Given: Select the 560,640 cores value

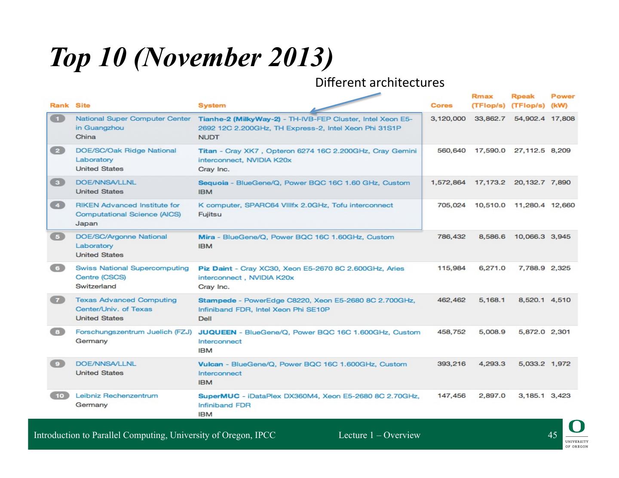Looking at the screenshot, I should (x=451, y=150).
